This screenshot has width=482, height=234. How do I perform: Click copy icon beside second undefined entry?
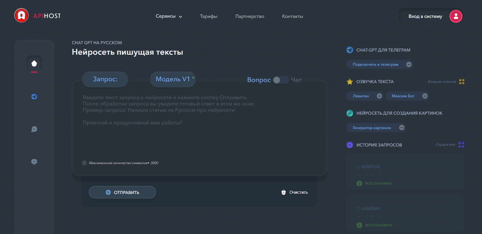pyautogui.click(x=358, y=208)
